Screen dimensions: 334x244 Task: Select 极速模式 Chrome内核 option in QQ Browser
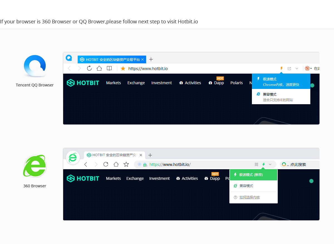[x=281, y=81]
